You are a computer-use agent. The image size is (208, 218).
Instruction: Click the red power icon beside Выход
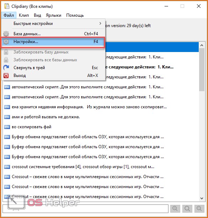tap(6, 76)
